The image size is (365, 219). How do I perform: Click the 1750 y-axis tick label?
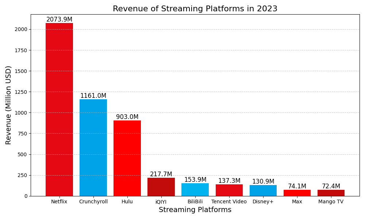(x=21, y=50)
